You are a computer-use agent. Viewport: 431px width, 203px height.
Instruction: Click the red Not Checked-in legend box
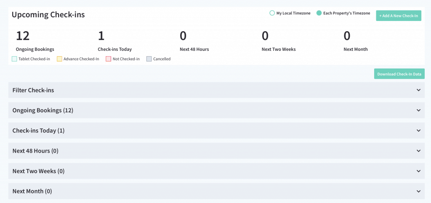tap(108, 59)
